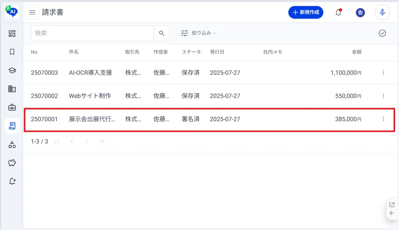Screen dimensions: 399x230
Task: Toggle the hamburger menu button
Action: click(32, 12)
